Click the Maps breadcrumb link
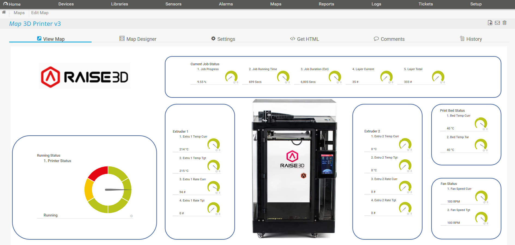The height and width of the screenshot is (245, 515). (x=19, y=13)
